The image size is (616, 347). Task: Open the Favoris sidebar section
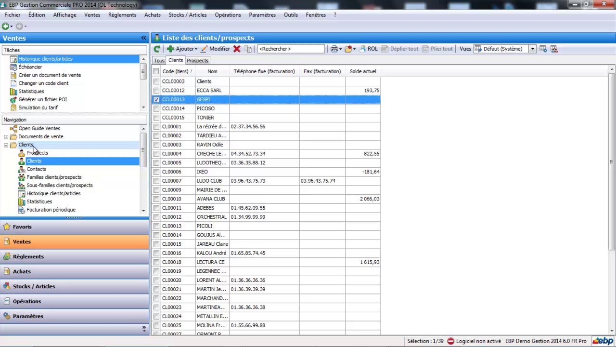75,227
